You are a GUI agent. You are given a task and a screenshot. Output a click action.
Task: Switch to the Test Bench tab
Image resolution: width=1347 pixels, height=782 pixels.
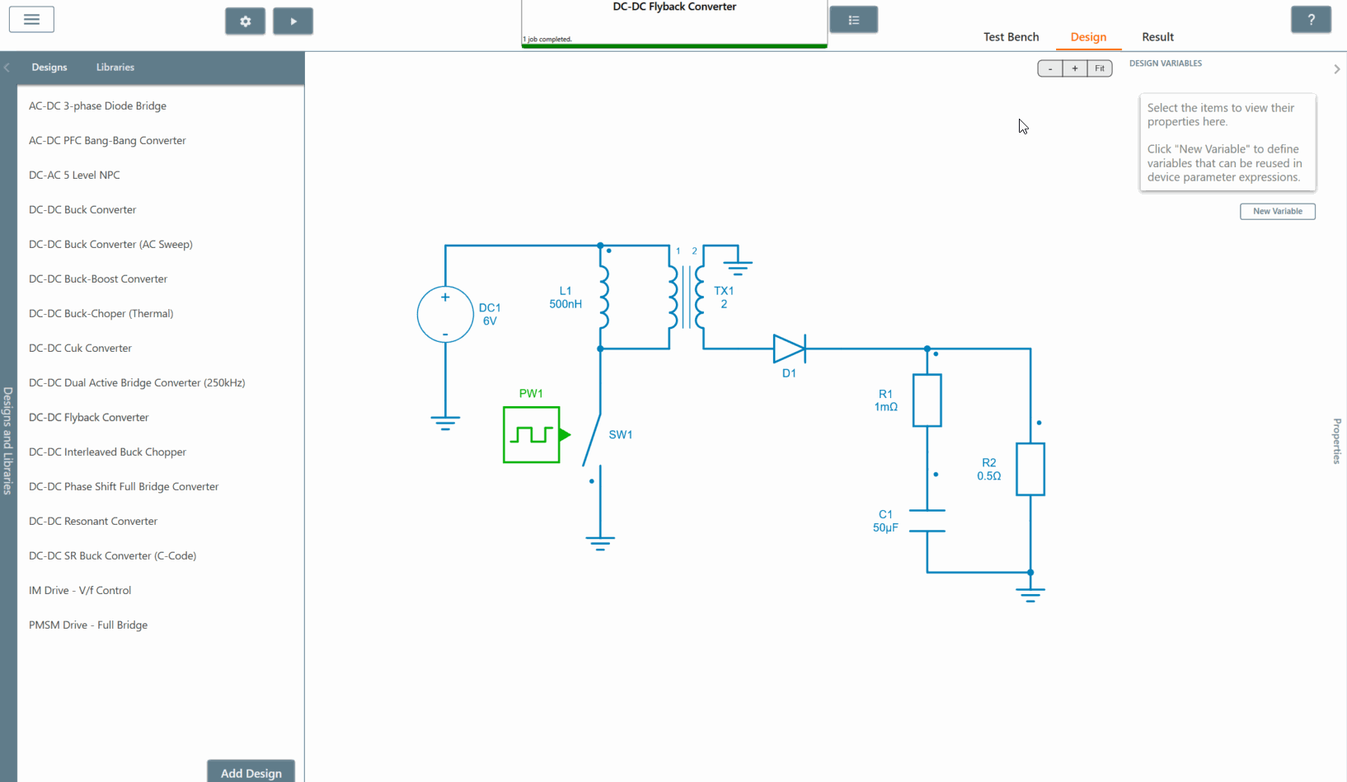[1011, 37]
